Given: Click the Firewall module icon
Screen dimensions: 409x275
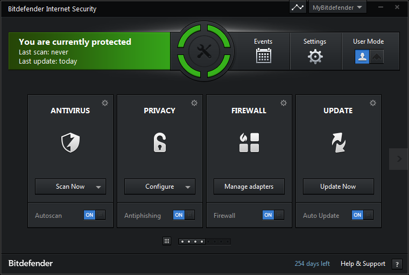Looking at the screenshot, I should [x=249, y=143].
